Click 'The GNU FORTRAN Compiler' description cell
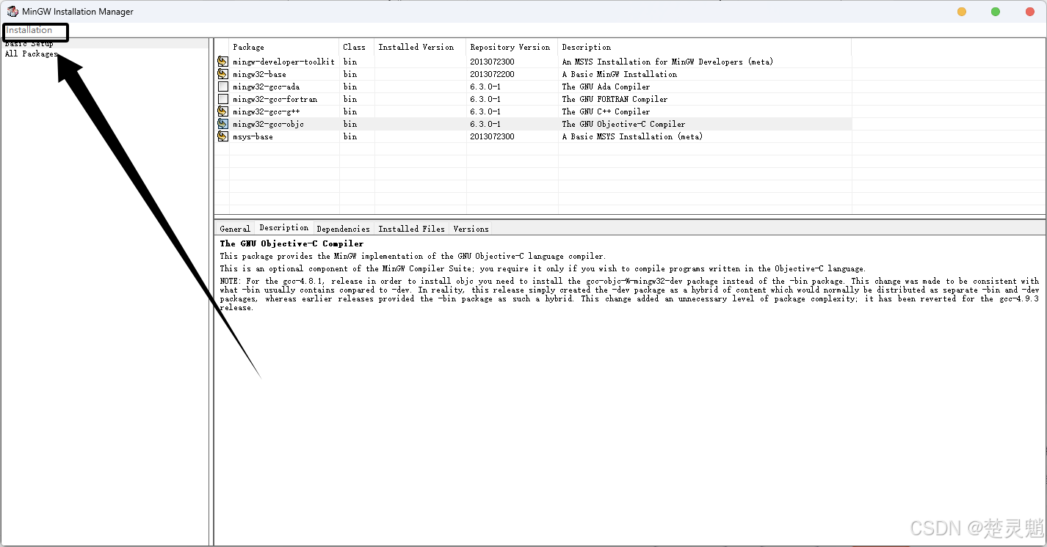This screenshot has height=547, width=1047. [x=615, y=99]
